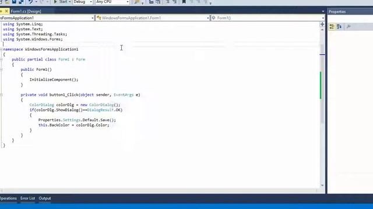Click the bookmark toolbar icon

coord(184,2)
